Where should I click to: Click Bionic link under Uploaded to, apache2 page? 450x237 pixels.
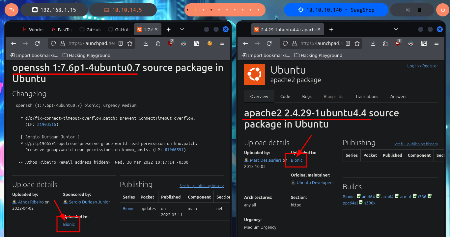[x=296, y=160]
